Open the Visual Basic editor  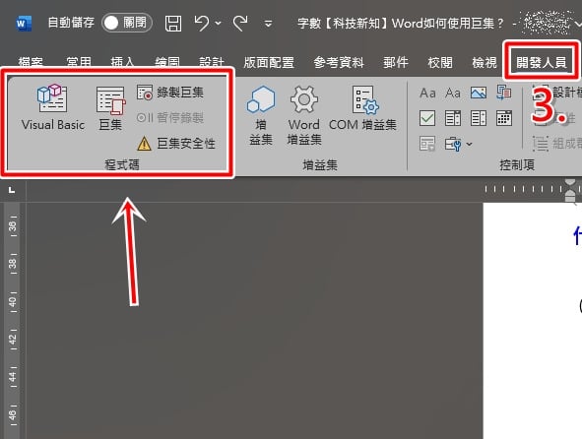[53, 107]
